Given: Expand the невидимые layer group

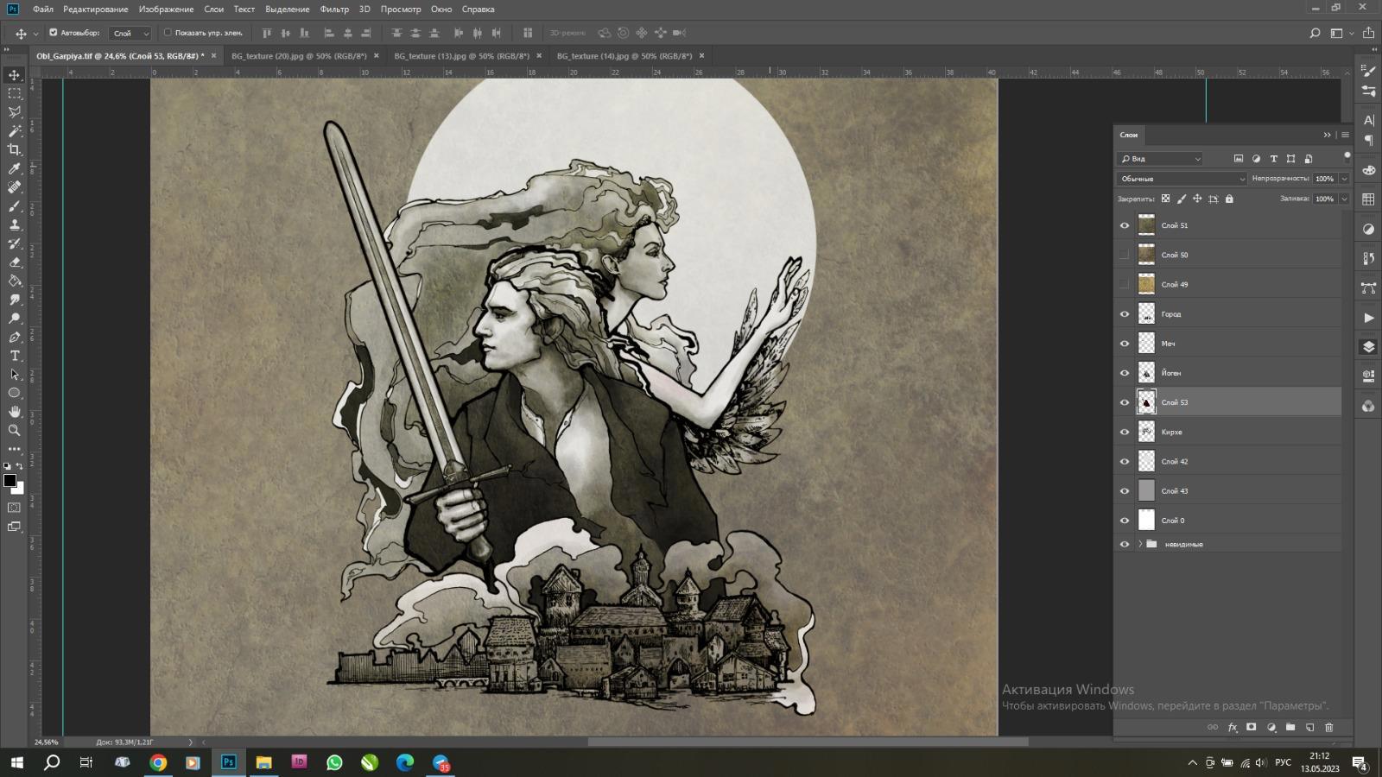Looking at the screenshot, I should 1140,544.
